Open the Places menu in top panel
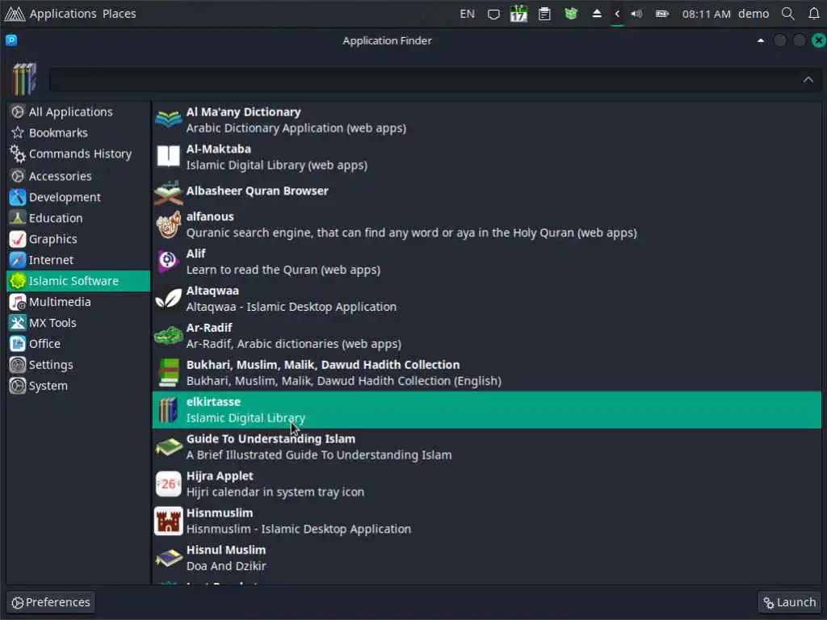 click(x=120, y=14)
